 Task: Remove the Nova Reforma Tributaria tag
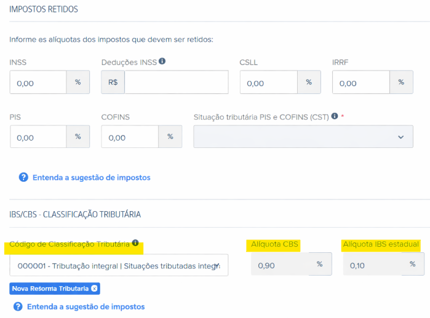pos(94,288)
